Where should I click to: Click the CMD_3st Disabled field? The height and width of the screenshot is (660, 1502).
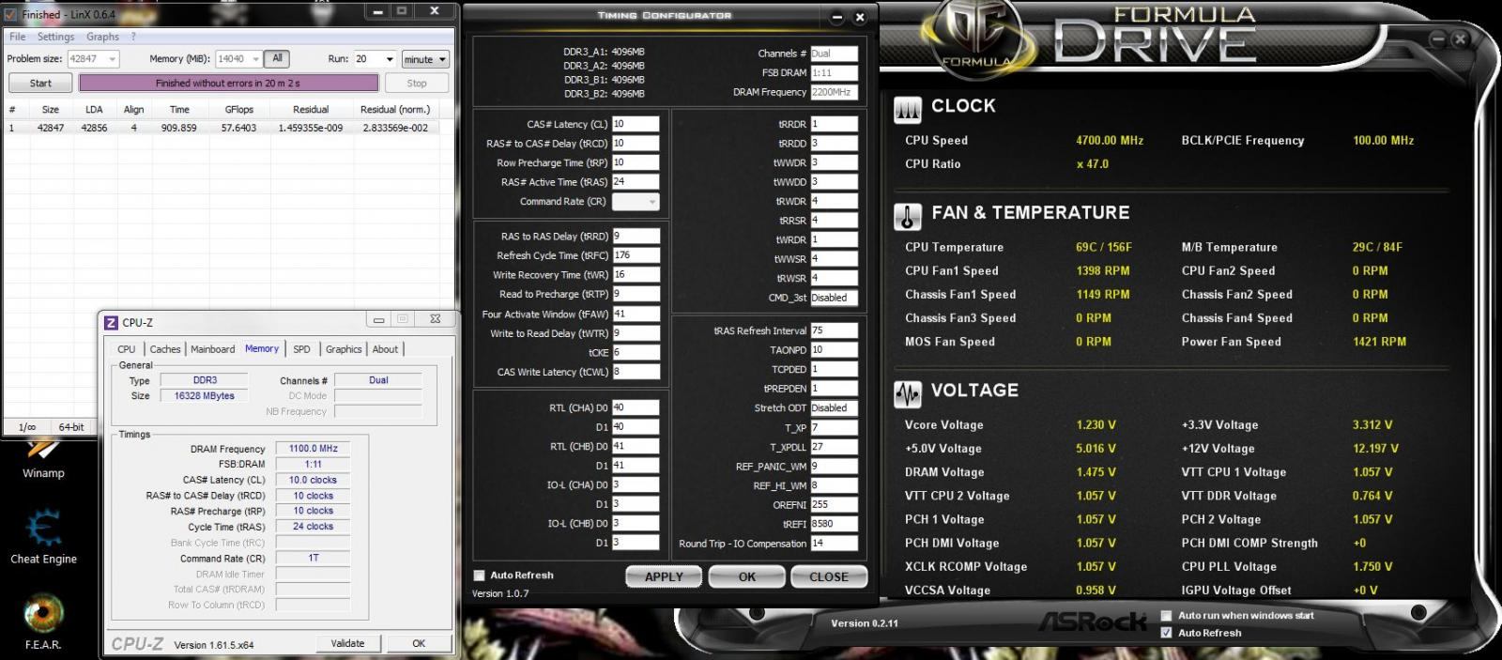pos(834,298)
